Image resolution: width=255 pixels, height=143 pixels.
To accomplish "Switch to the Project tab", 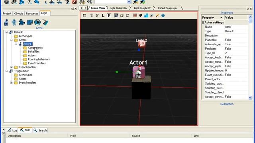I will pos(7,14).
